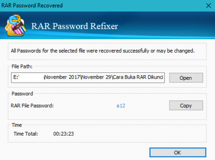This screenshot has width=215, height=160.
Task: Click the 'RAR Password Recovered' title bar text
Action: pos(32,5)
